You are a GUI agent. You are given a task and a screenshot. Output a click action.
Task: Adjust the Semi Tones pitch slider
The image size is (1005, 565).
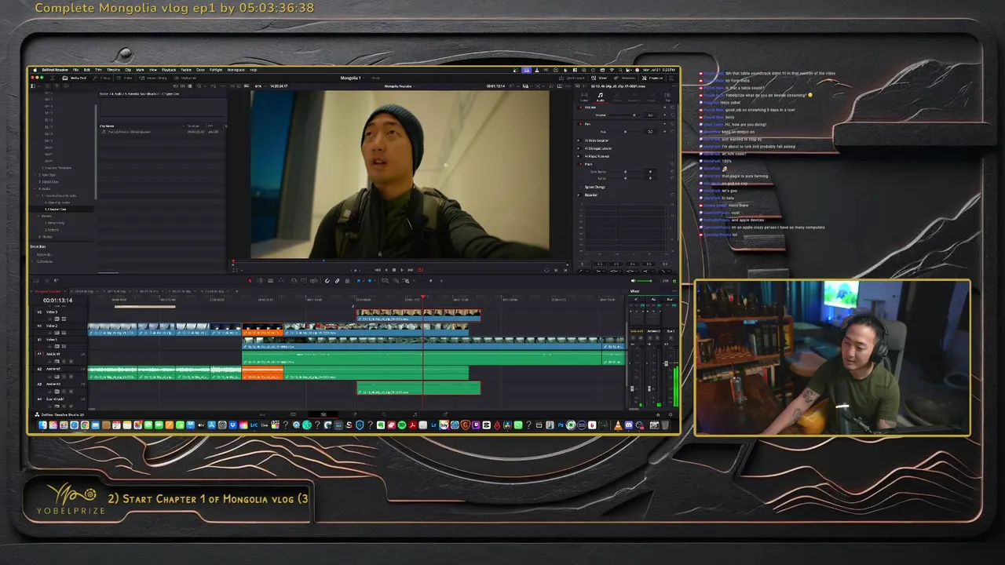click(x=626, y=172)
